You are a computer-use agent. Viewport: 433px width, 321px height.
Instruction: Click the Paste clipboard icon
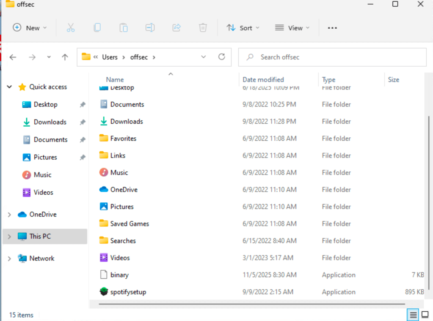tap(123, 28)
